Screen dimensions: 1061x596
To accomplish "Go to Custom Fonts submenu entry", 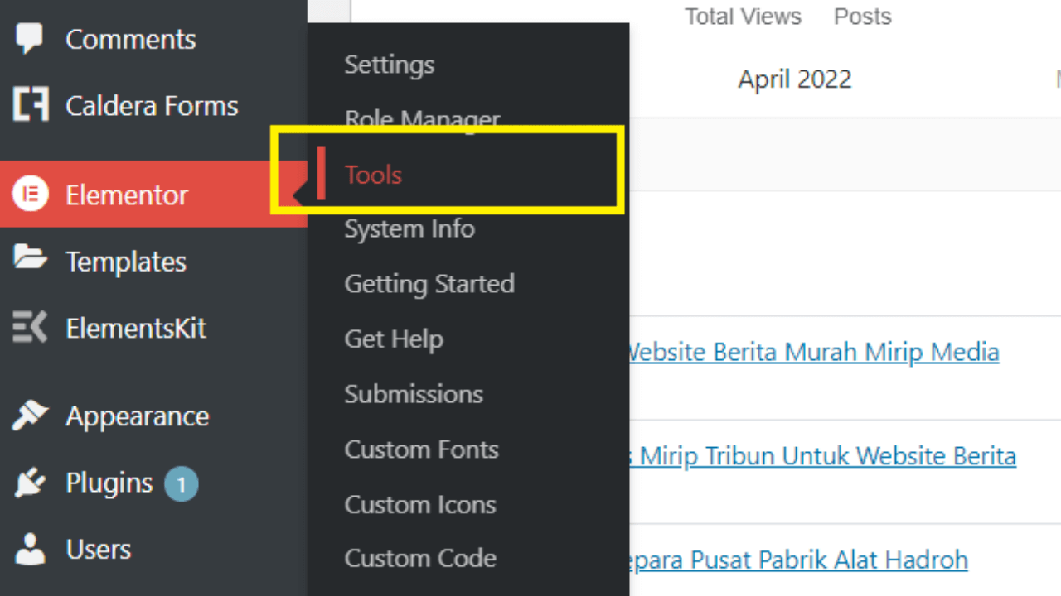I will pos(421,449).
